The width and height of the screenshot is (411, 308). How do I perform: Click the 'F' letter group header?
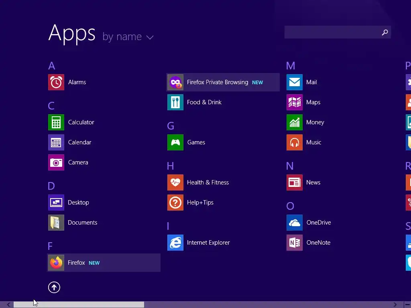pyautogui.click(x=50, y=246)
